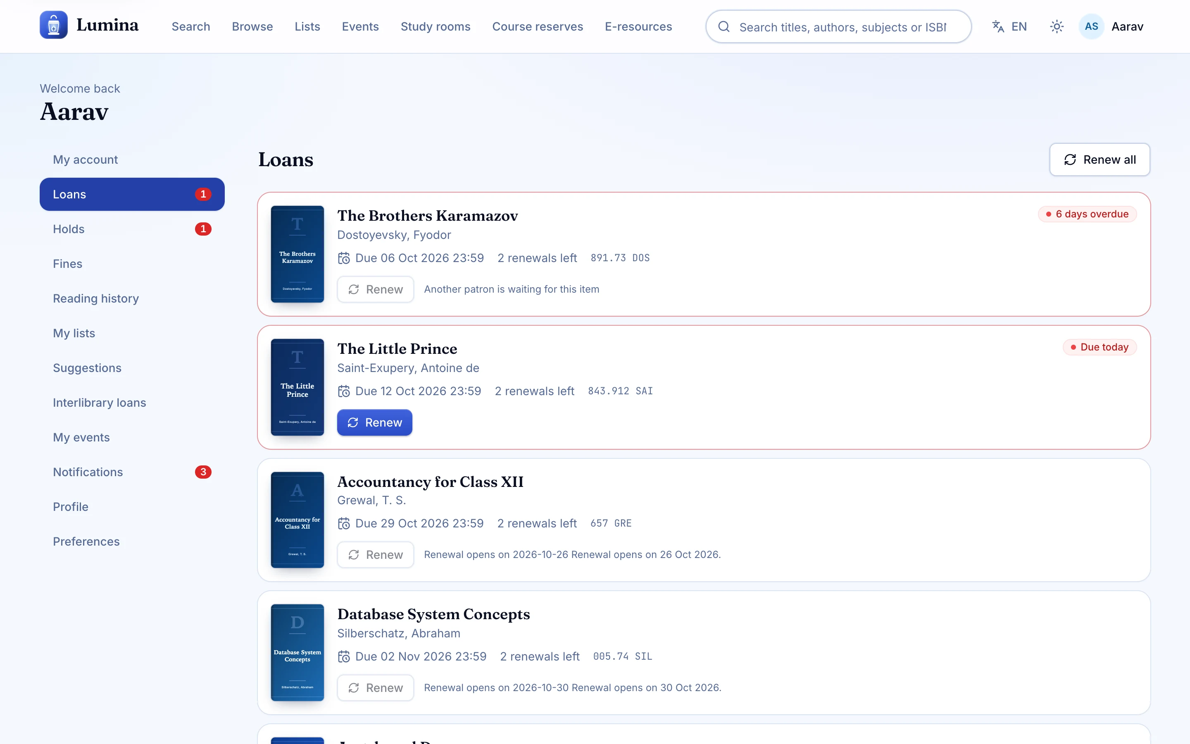Click The Brothers Karamazov cover thumbnail
The height and width of the screenshot is (744, 1190).
pos(297,254)
